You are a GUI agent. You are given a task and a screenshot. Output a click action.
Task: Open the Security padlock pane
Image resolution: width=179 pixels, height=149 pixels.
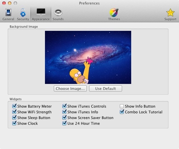[23, 15]
